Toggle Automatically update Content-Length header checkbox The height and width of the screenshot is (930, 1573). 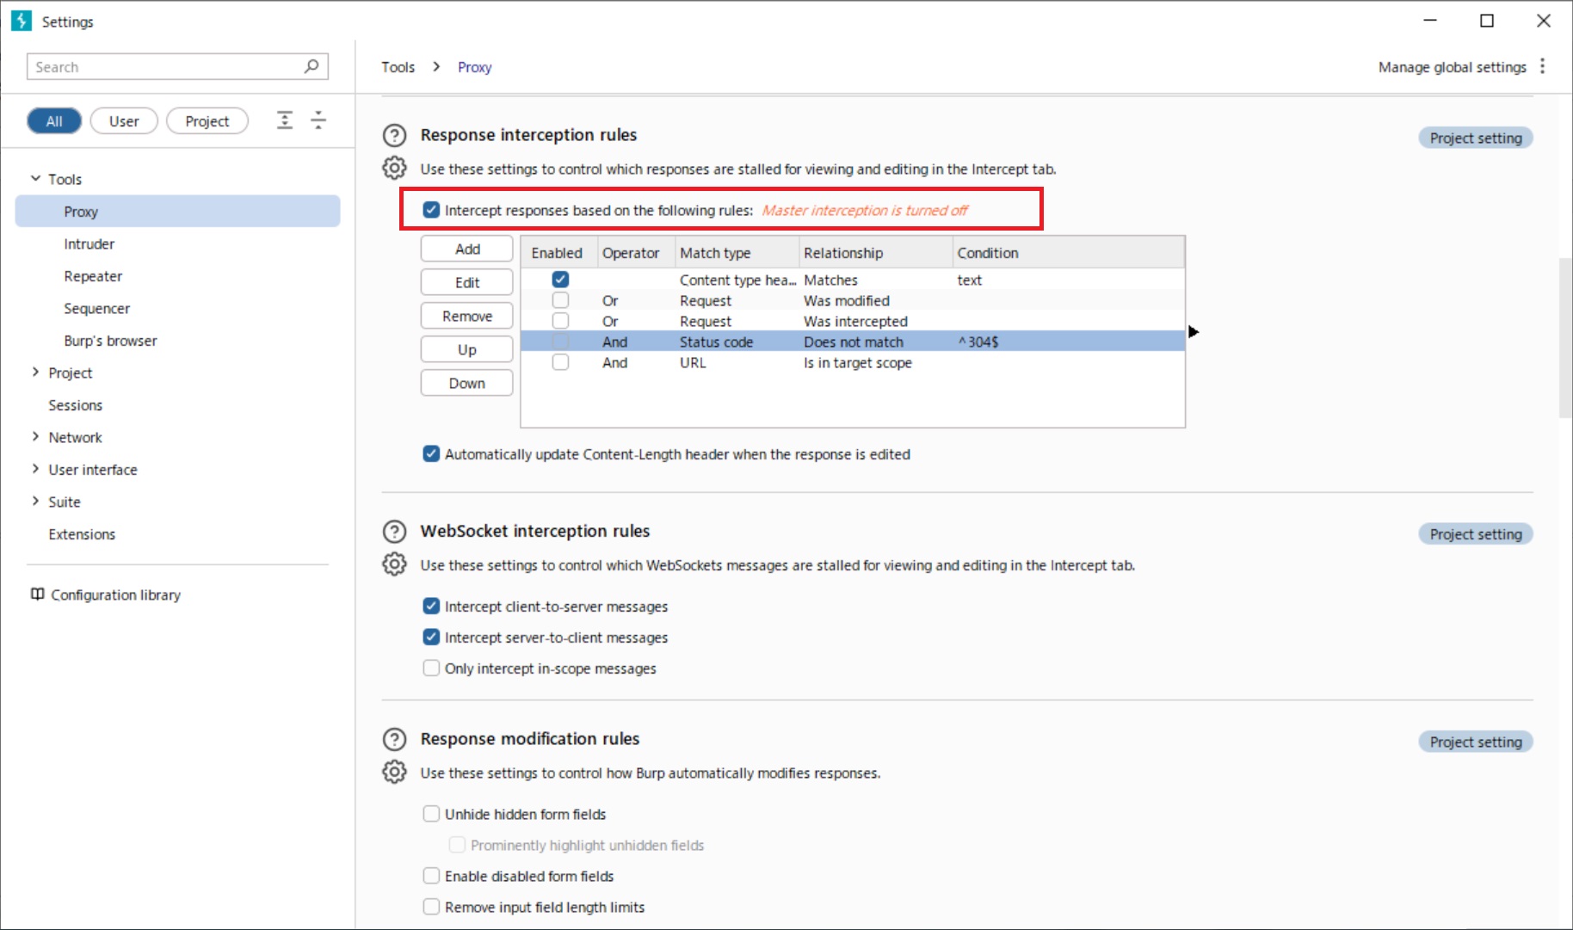[431, 453]
